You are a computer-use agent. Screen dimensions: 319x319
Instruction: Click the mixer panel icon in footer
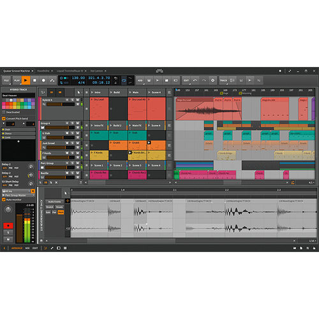[x=65, y=248]
